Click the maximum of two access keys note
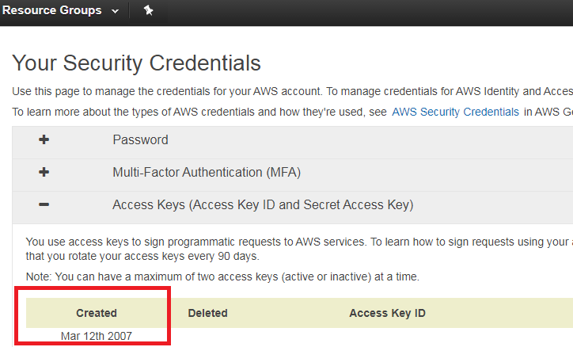This screenshot has height=347, width=573. (222, 276)
